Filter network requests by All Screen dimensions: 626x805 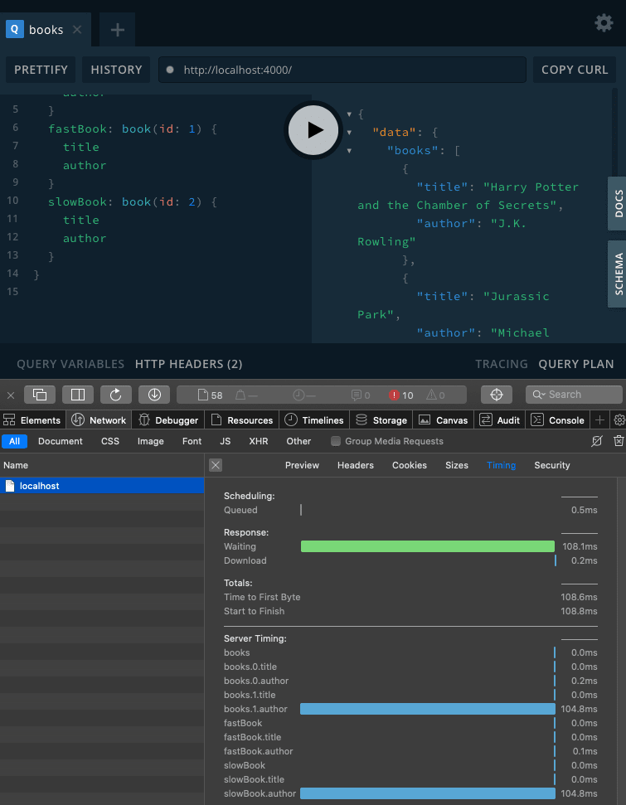14,441
